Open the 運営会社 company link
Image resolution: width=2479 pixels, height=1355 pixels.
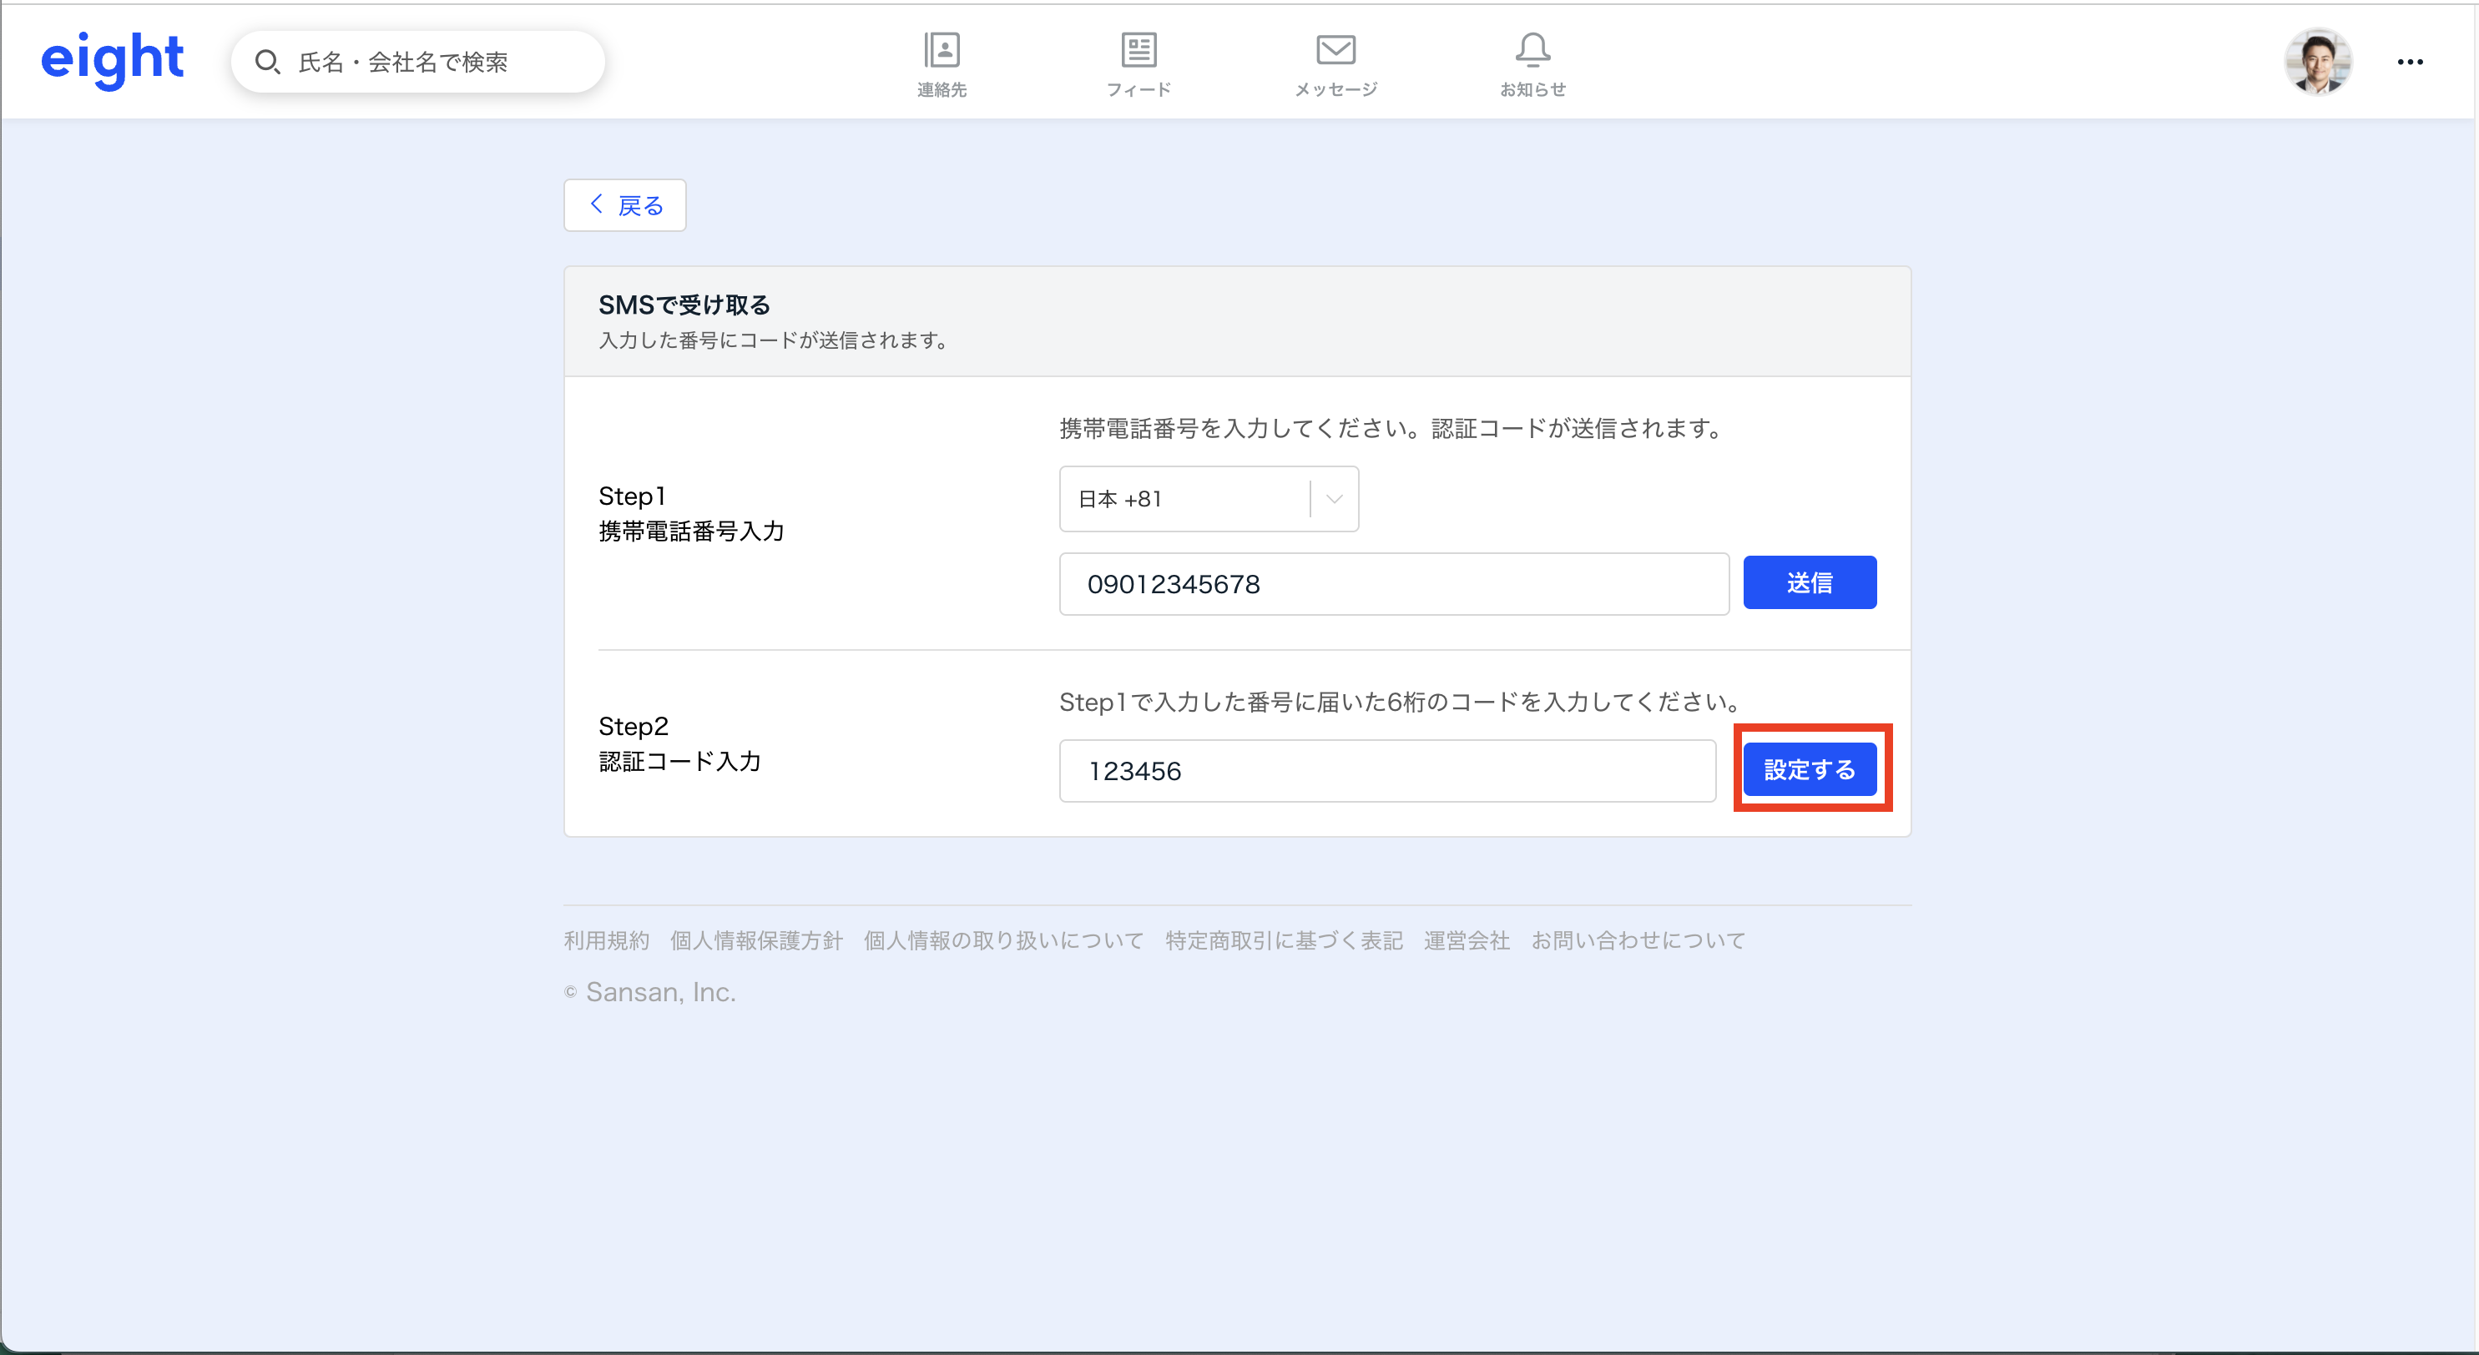click(x=1465, y=940)
